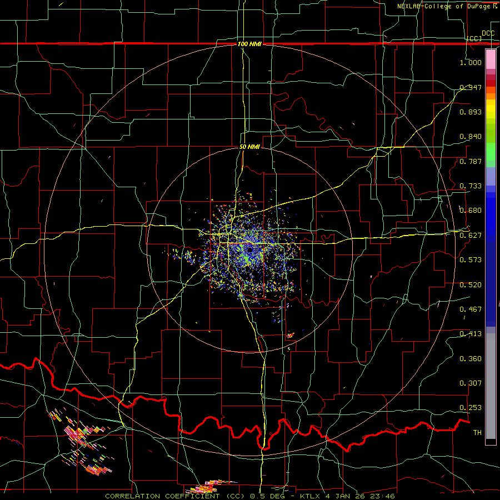
Task: Click the 0.413 legend value
Action: point(471,334)
